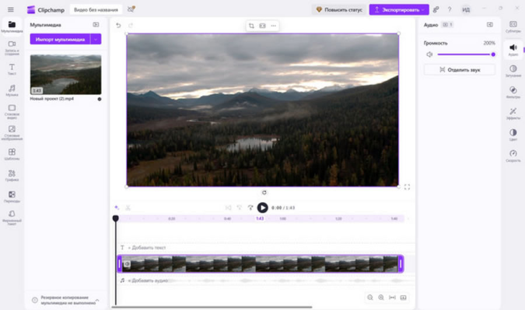
Task: Open the Субтитры captions tab
Action: click(513, 26)
